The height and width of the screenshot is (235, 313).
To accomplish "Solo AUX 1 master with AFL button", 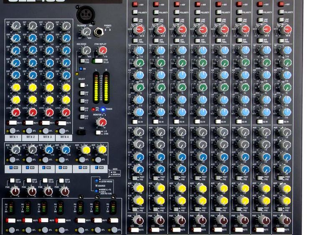I will (x=13, y=159).
